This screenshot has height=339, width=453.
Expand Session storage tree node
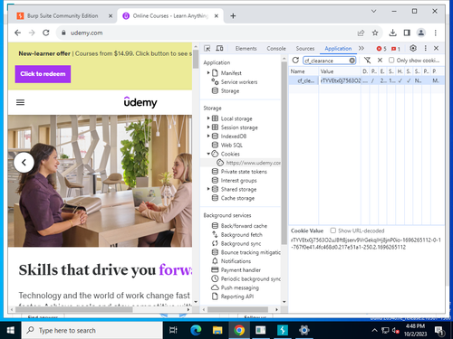point(208,127)
